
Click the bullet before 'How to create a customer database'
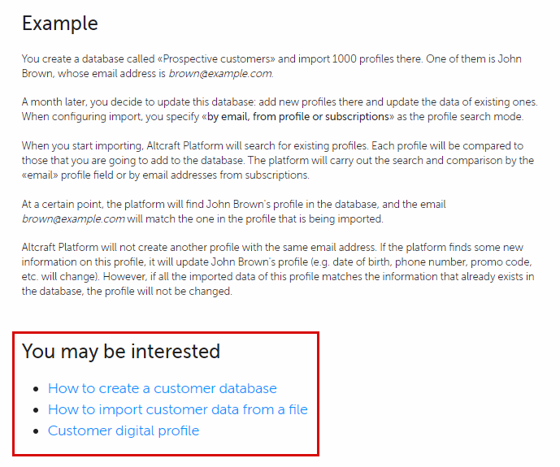[x=36, y=389]
